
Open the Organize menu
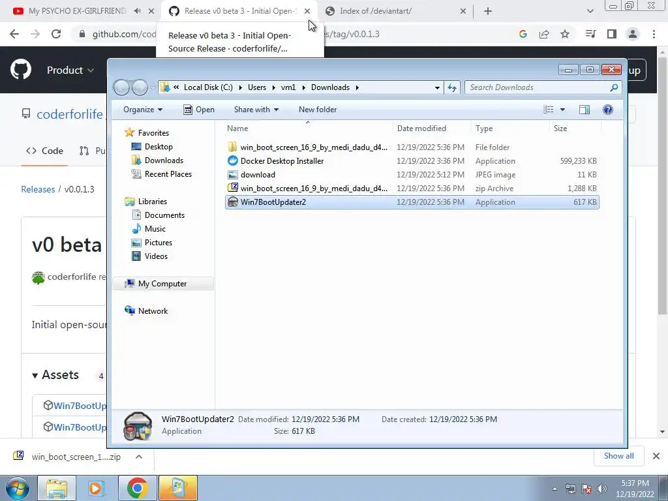(x=143, y=110)
